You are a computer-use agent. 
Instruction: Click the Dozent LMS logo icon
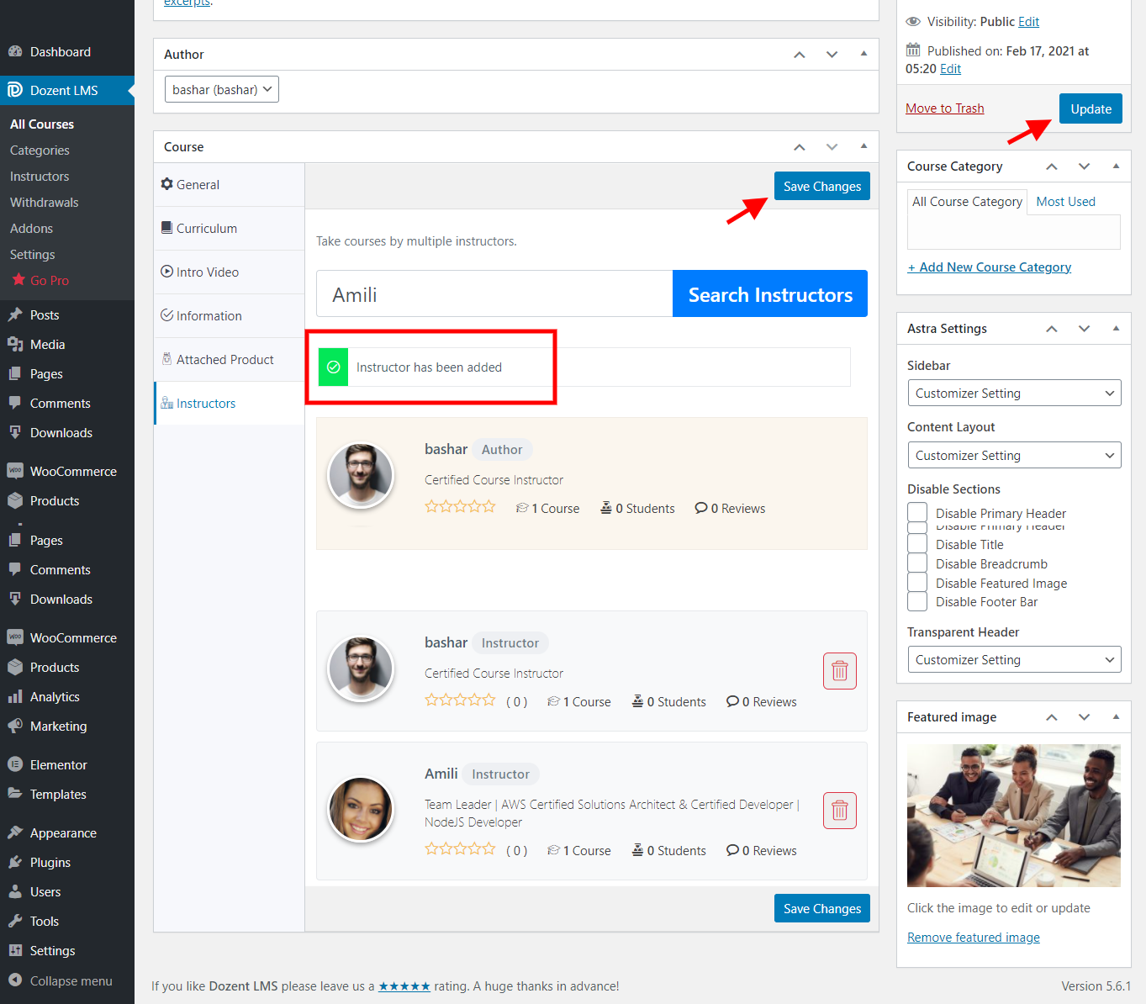click(x=15, y=91)
